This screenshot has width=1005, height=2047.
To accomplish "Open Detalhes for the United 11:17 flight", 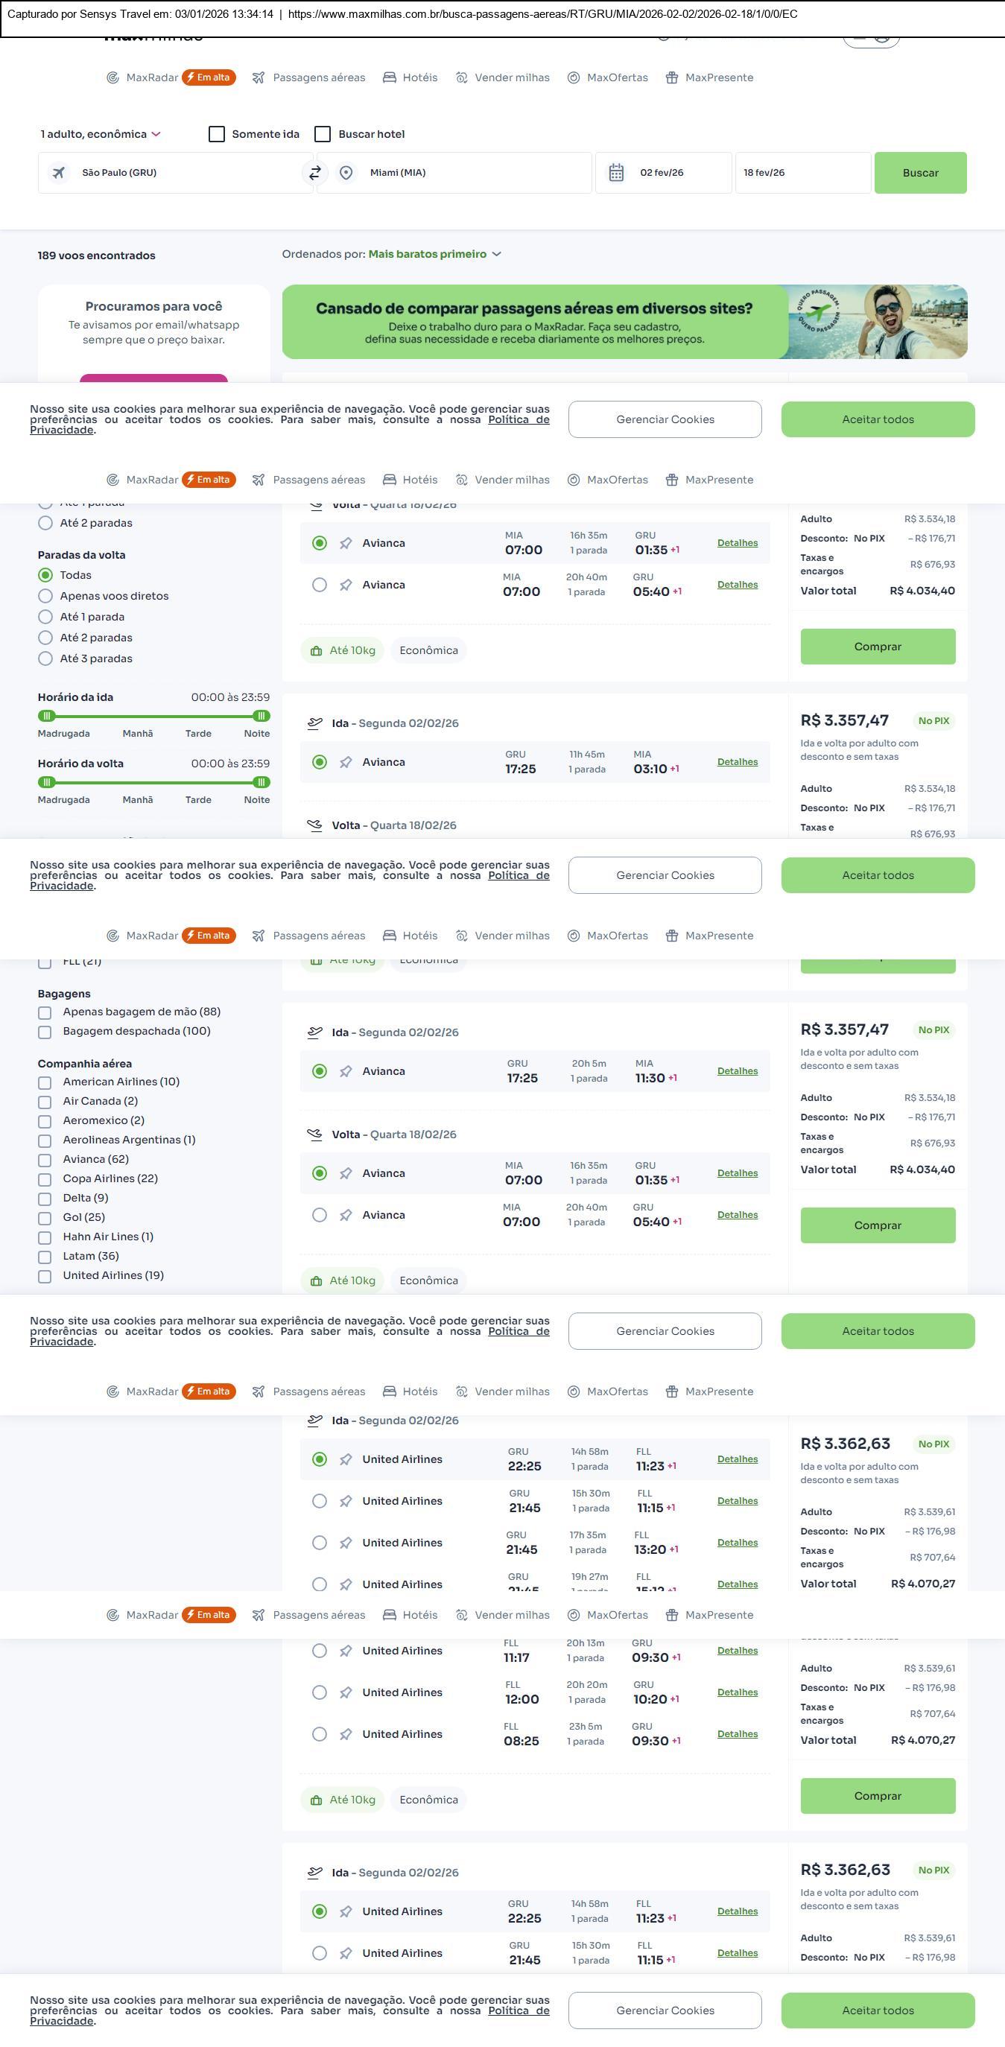I will pyautogui.click(x=738, y=1651).
